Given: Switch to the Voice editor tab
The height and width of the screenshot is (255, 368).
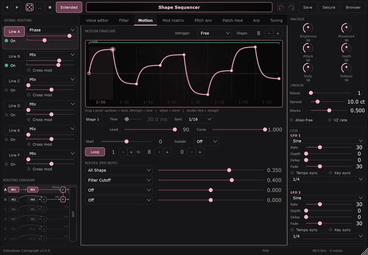Looking at the screenshot, I should coord(97,20).
